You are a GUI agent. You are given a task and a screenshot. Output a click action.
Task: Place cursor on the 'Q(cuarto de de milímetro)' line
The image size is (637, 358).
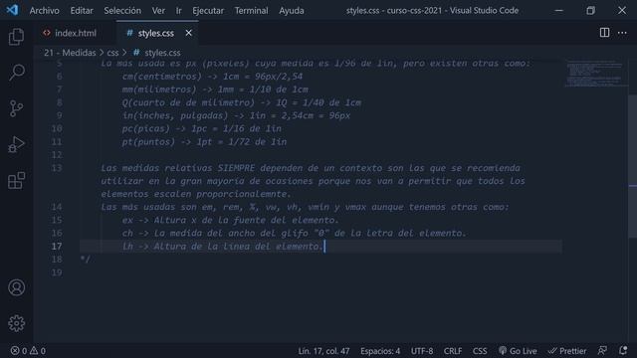(x=241, y=102)
